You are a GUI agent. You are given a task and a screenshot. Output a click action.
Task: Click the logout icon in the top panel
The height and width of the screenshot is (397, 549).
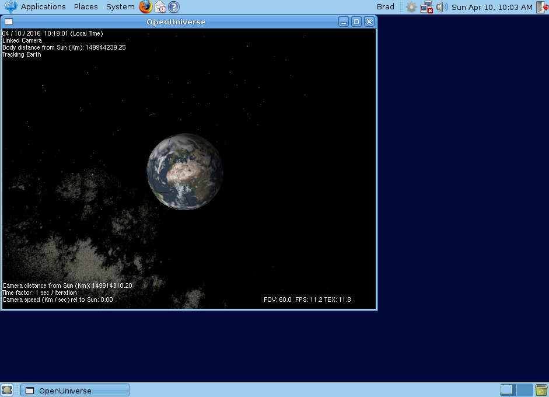543,7
